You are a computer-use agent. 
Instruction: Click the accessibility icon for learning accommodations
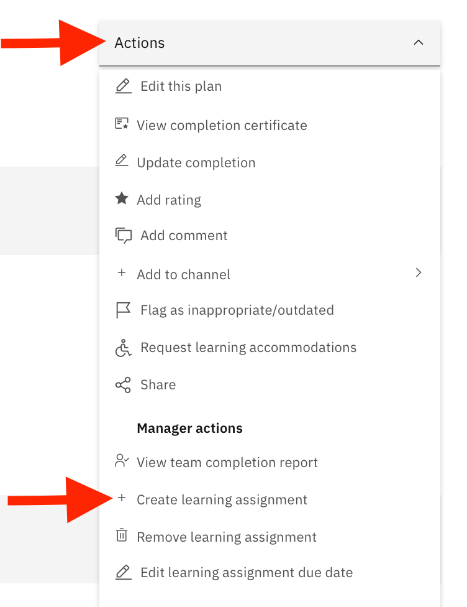(x=124, y=348)
